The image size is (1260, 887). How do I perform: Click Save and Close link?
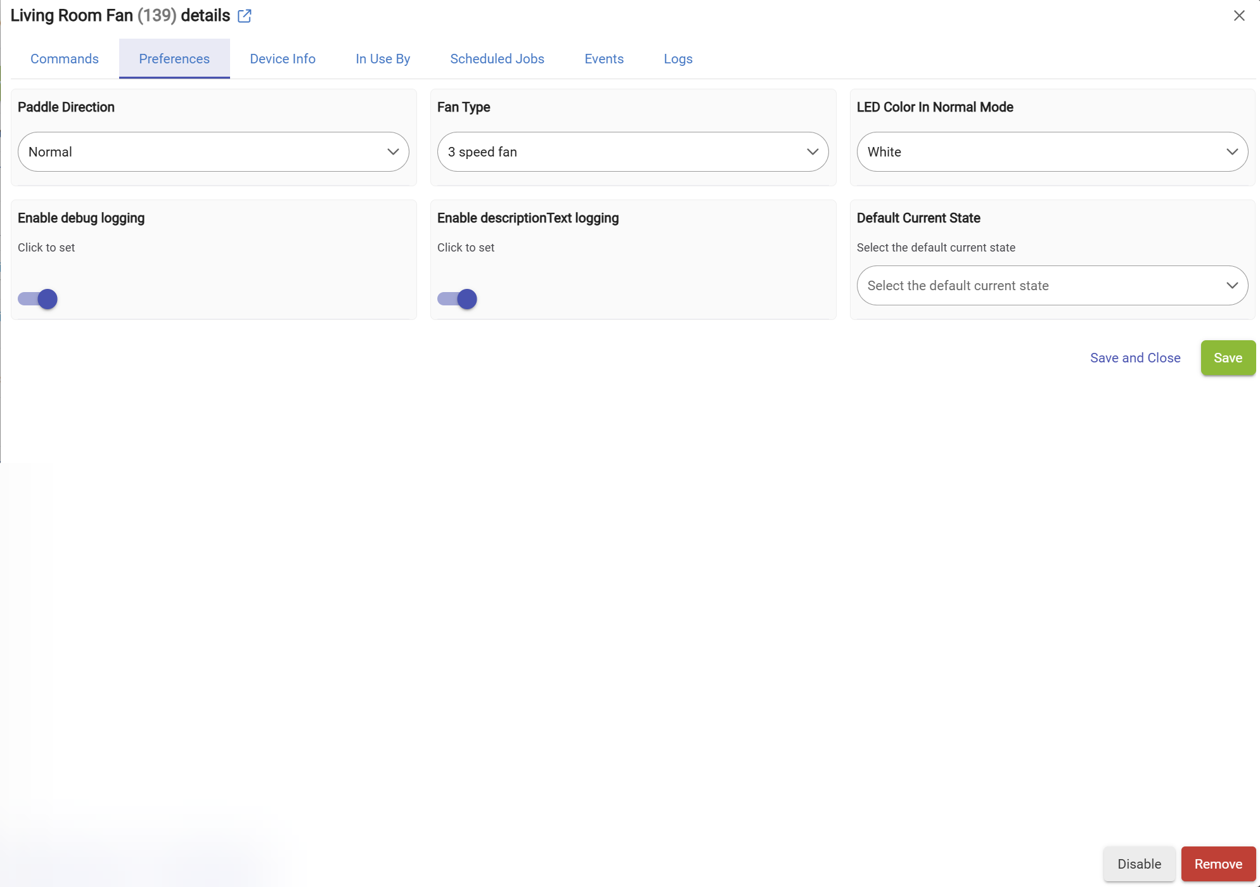point(1135,358)
